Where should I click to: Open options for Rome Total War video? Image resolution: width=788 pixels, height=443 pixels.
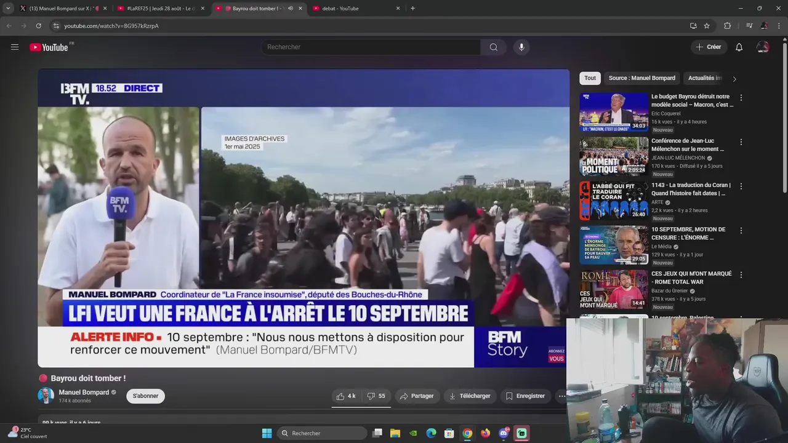click(x=741, y=274)
